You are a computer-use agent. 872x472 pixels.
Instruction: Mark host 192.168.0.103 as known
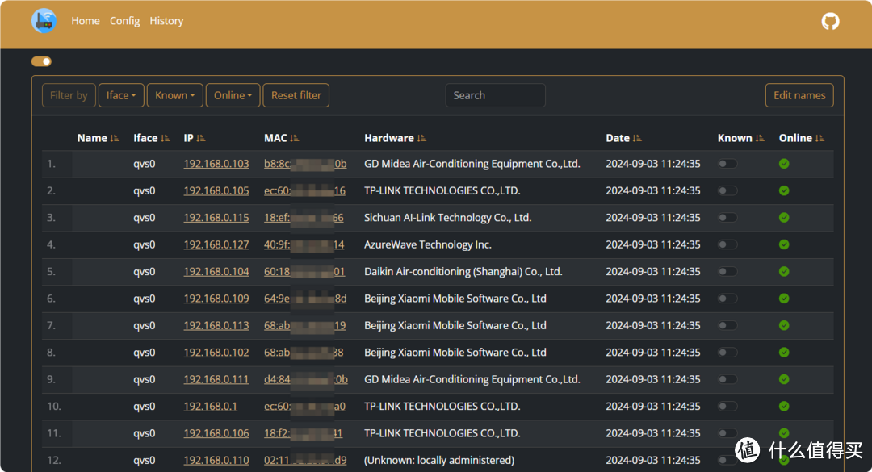tap(727, 164)
